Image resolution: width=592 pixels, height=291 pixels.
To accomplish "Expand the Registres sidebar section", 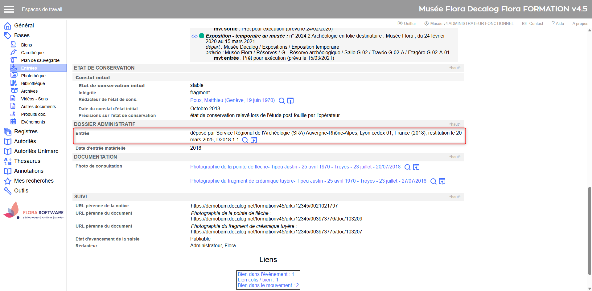I will tap(26, 131).
